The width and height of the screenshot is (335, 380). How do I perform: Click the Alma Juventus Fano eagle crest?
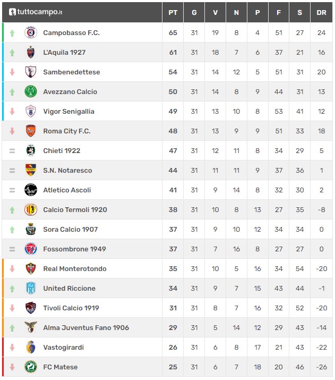tap(31, 327)
